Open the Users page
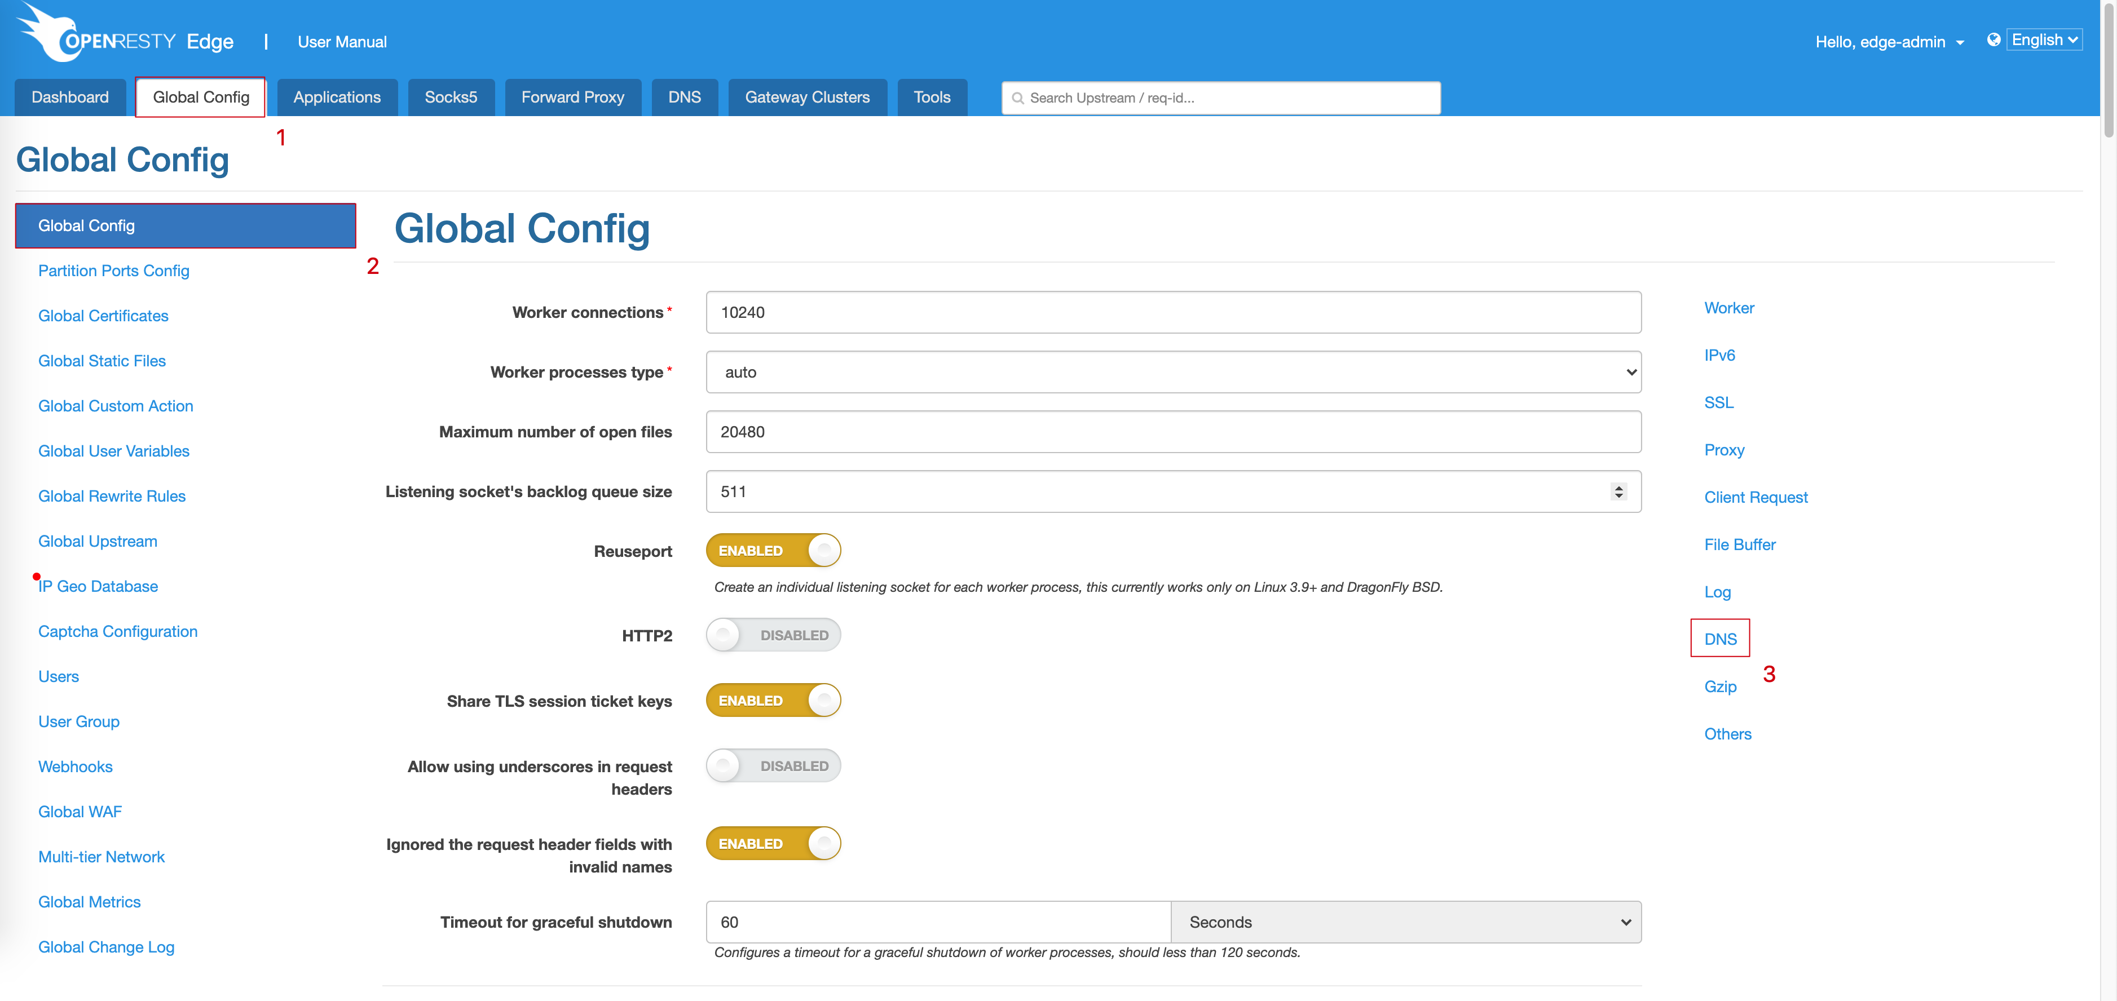The height and width of the screenshot is (1001, 2117). pos(58,677)
